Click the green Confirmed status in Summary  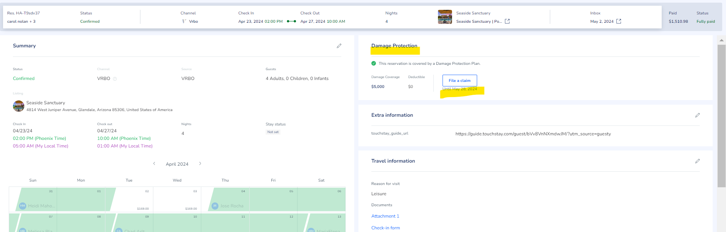(x=24, y=78)
